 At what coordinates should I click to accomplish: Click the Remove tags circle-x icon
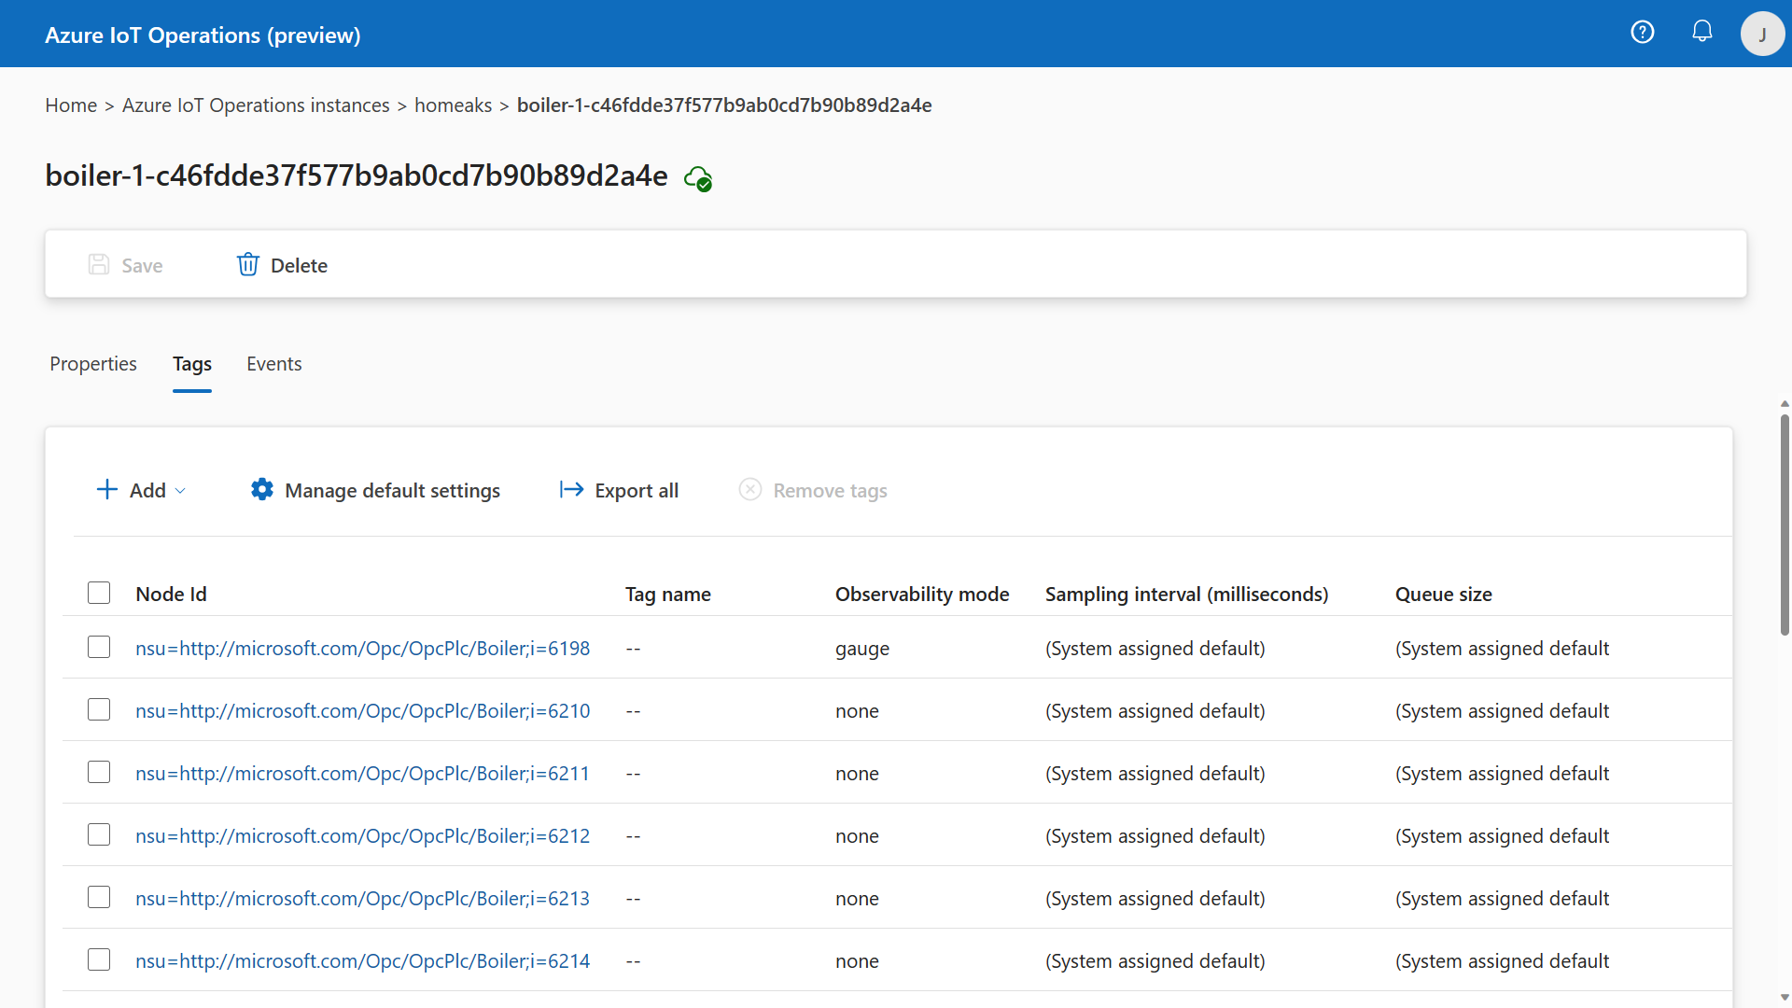(x=750, y=490)
